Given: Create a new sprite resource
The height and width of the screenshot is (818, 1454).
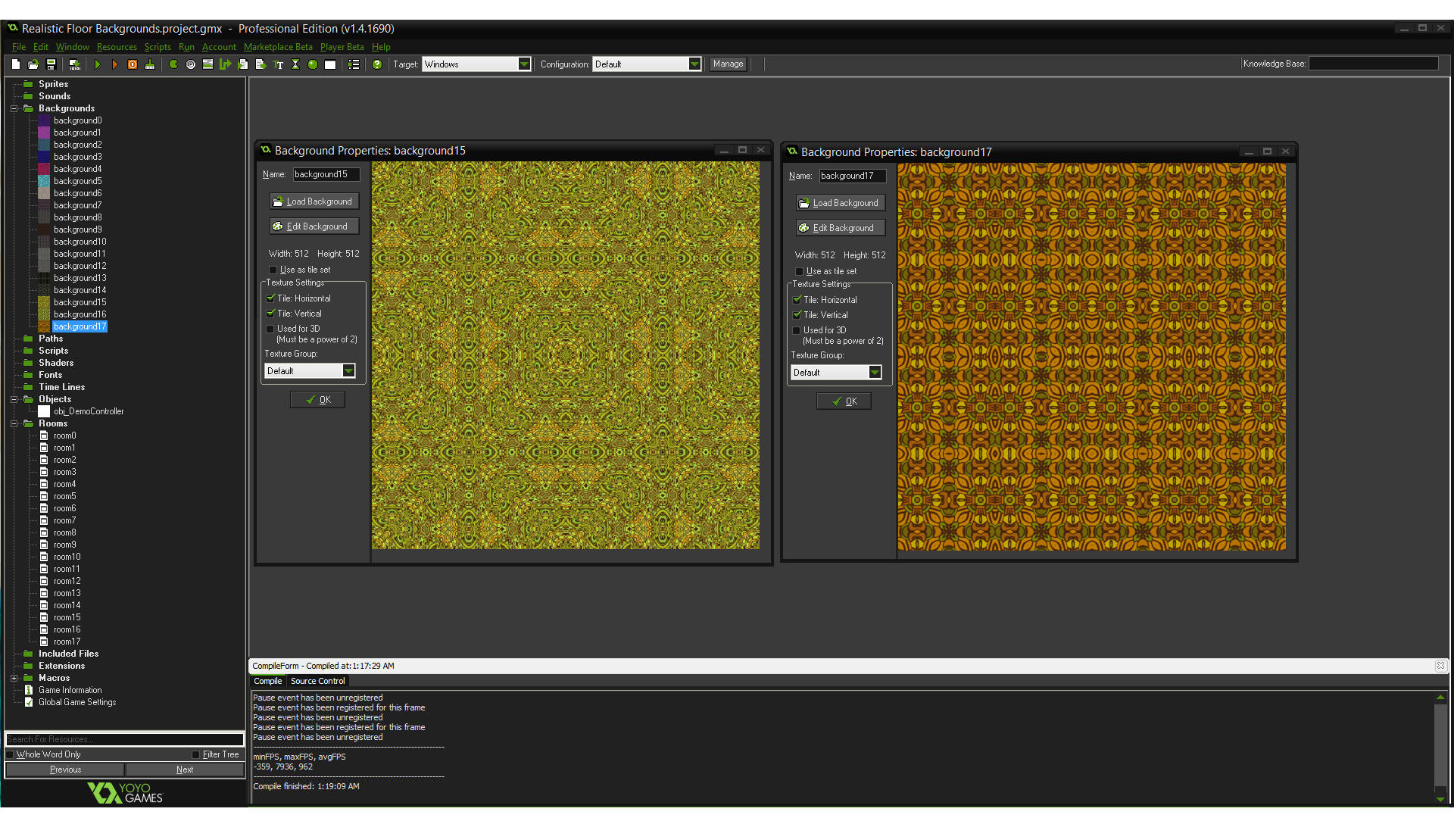Looking at the screenshot, I should pos(173,64).
